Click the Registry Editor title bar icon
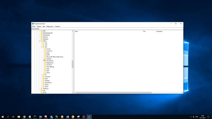 click(x=33, y=23)
